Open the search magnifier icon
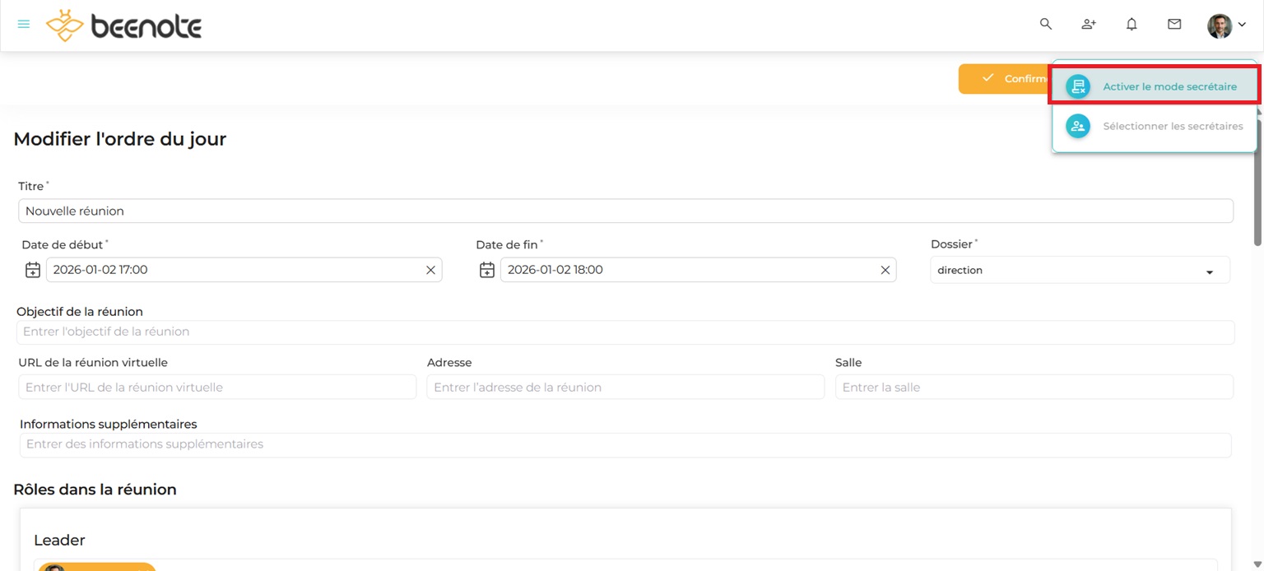Screen dimensions: 1264x571 pos(1046,25)
